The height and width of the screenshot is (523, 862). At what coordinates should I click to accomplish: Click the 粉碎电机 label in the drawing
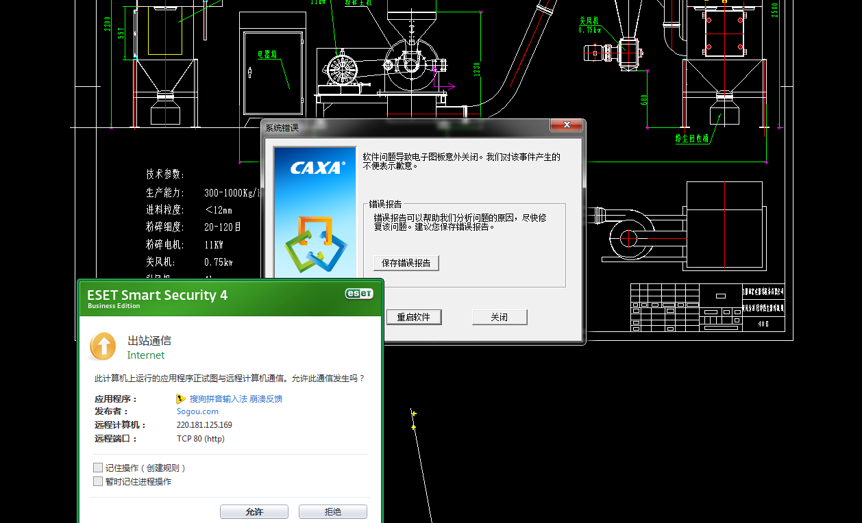point(165,244)
